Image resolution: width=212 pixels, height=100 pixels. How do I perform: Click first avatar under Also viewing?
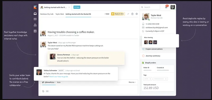point(146,42)
